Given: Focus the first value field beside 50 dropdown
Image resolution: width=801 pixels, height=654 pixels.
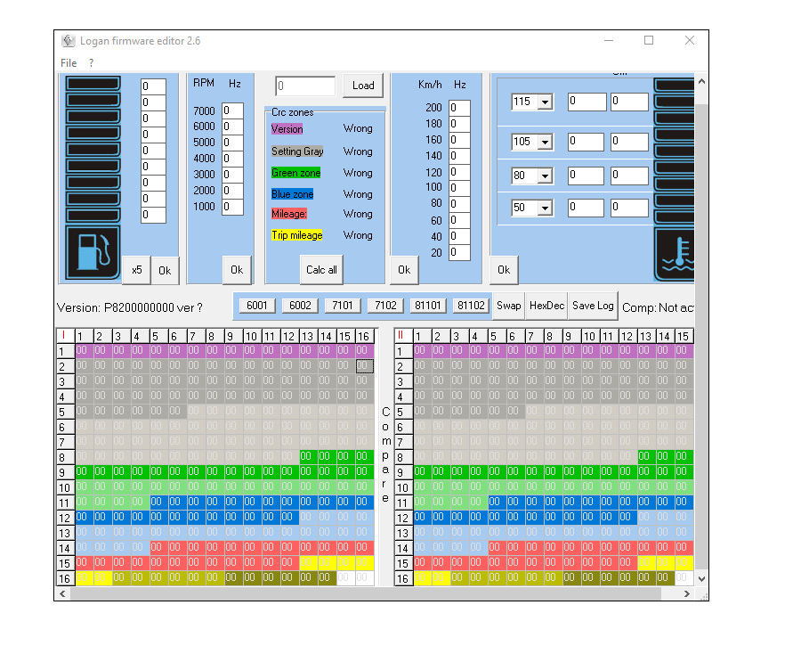Looking at the screenshot, I should pos(587,208).
